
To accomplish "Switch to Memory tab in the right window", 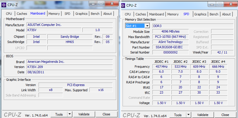I will tap(173, 14).
